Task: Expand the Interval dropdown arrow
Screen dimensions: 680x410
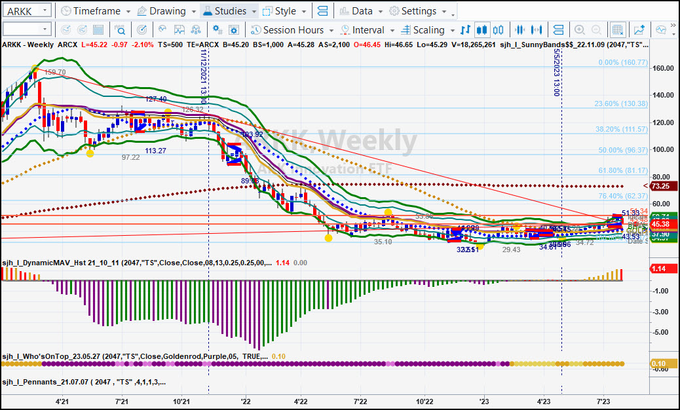Action: tap(392, 30)
